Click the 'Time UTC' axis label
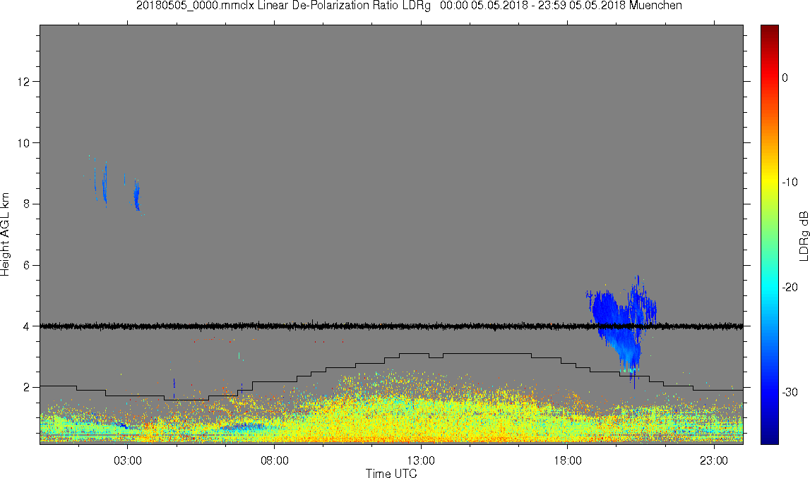 coord(391,473)
